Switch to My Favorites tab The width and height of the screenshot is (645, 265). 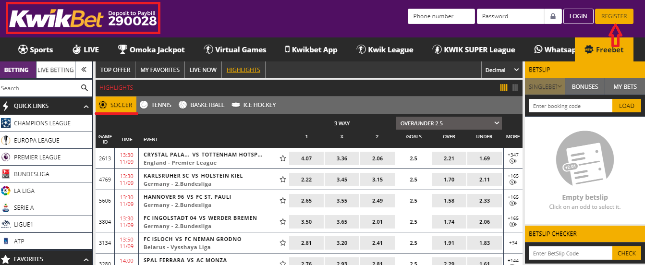(160, 70)
